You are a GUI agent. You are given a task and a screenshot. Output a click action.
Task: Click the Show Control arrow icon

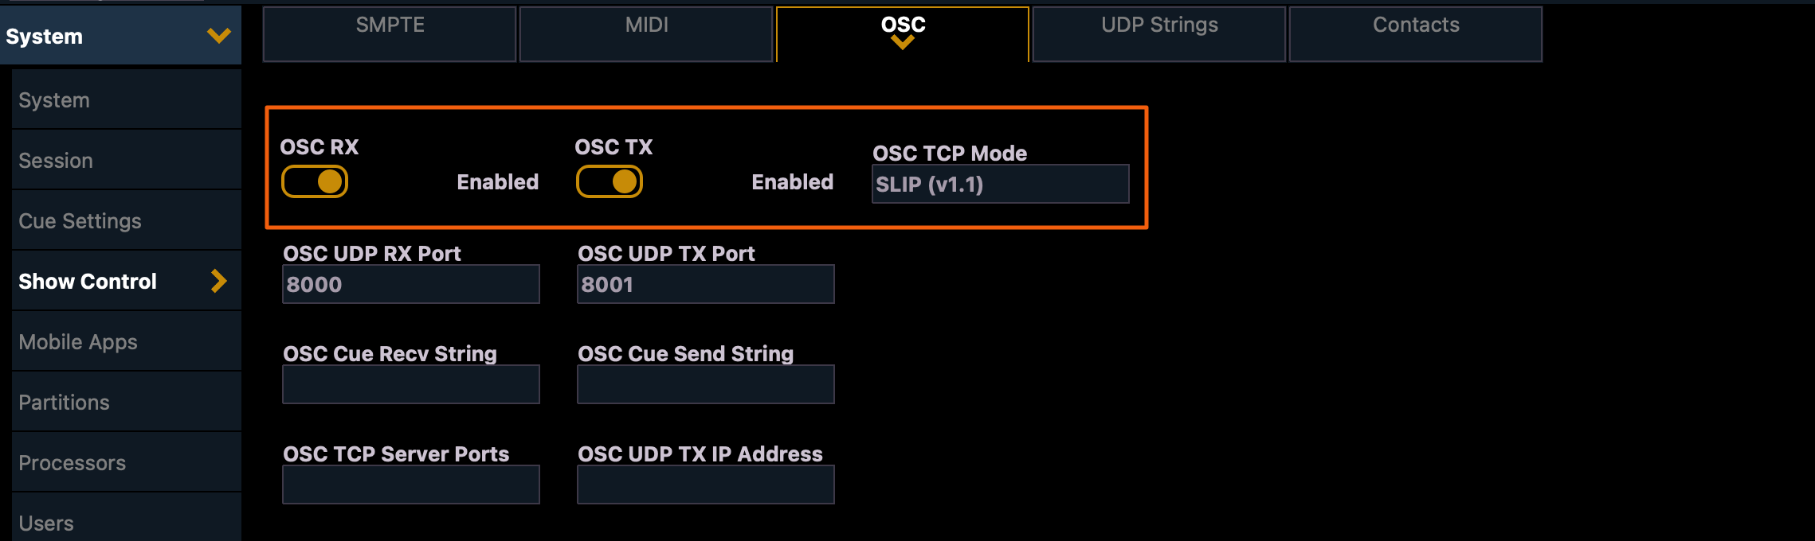pyautogui.click(x=218, y=281)
